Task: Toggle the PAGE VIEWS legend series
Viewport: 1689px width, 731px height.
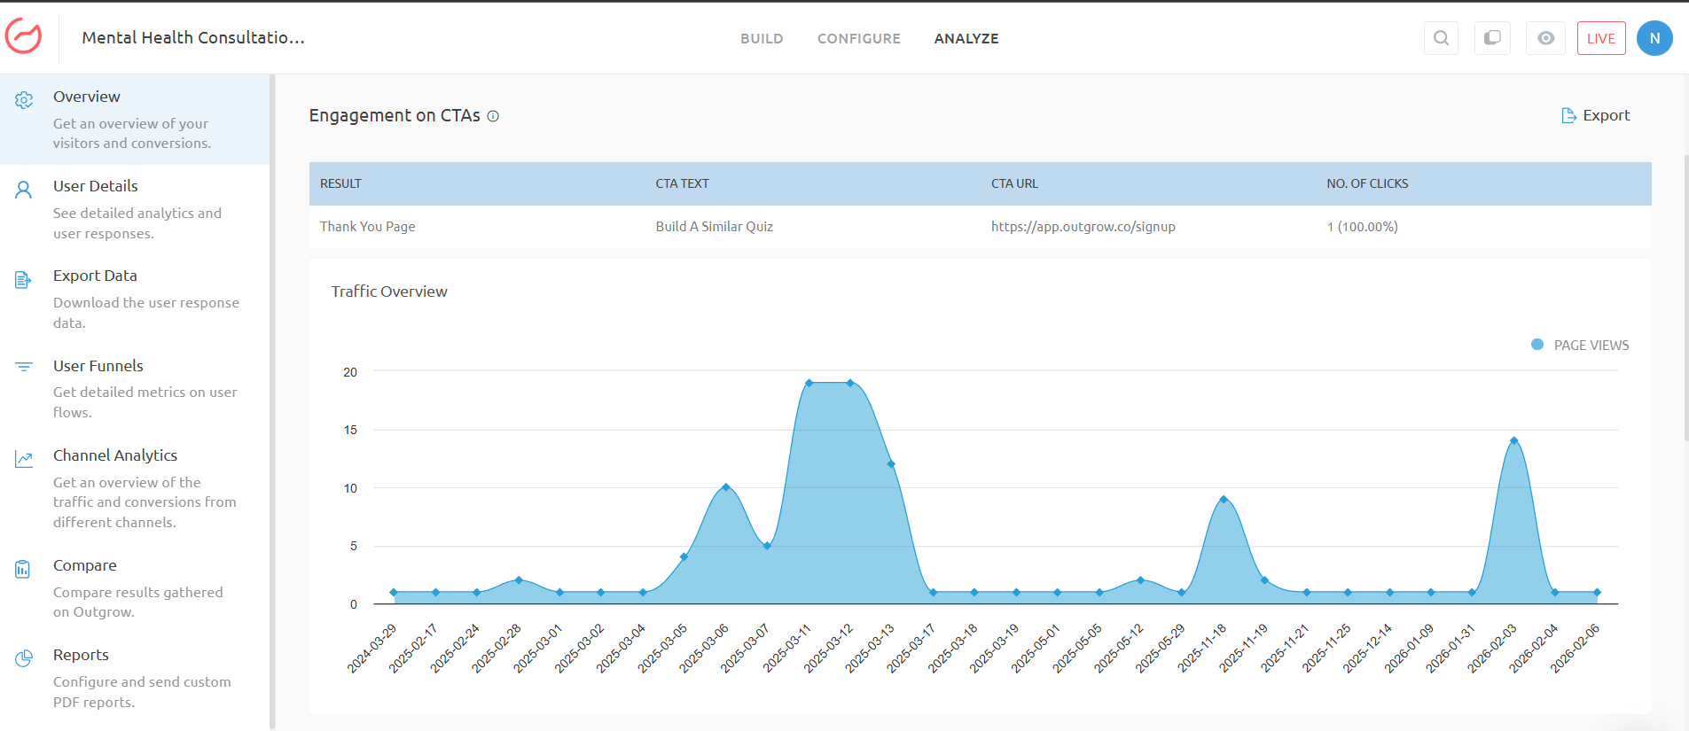Action: (x=1579, y=345)
